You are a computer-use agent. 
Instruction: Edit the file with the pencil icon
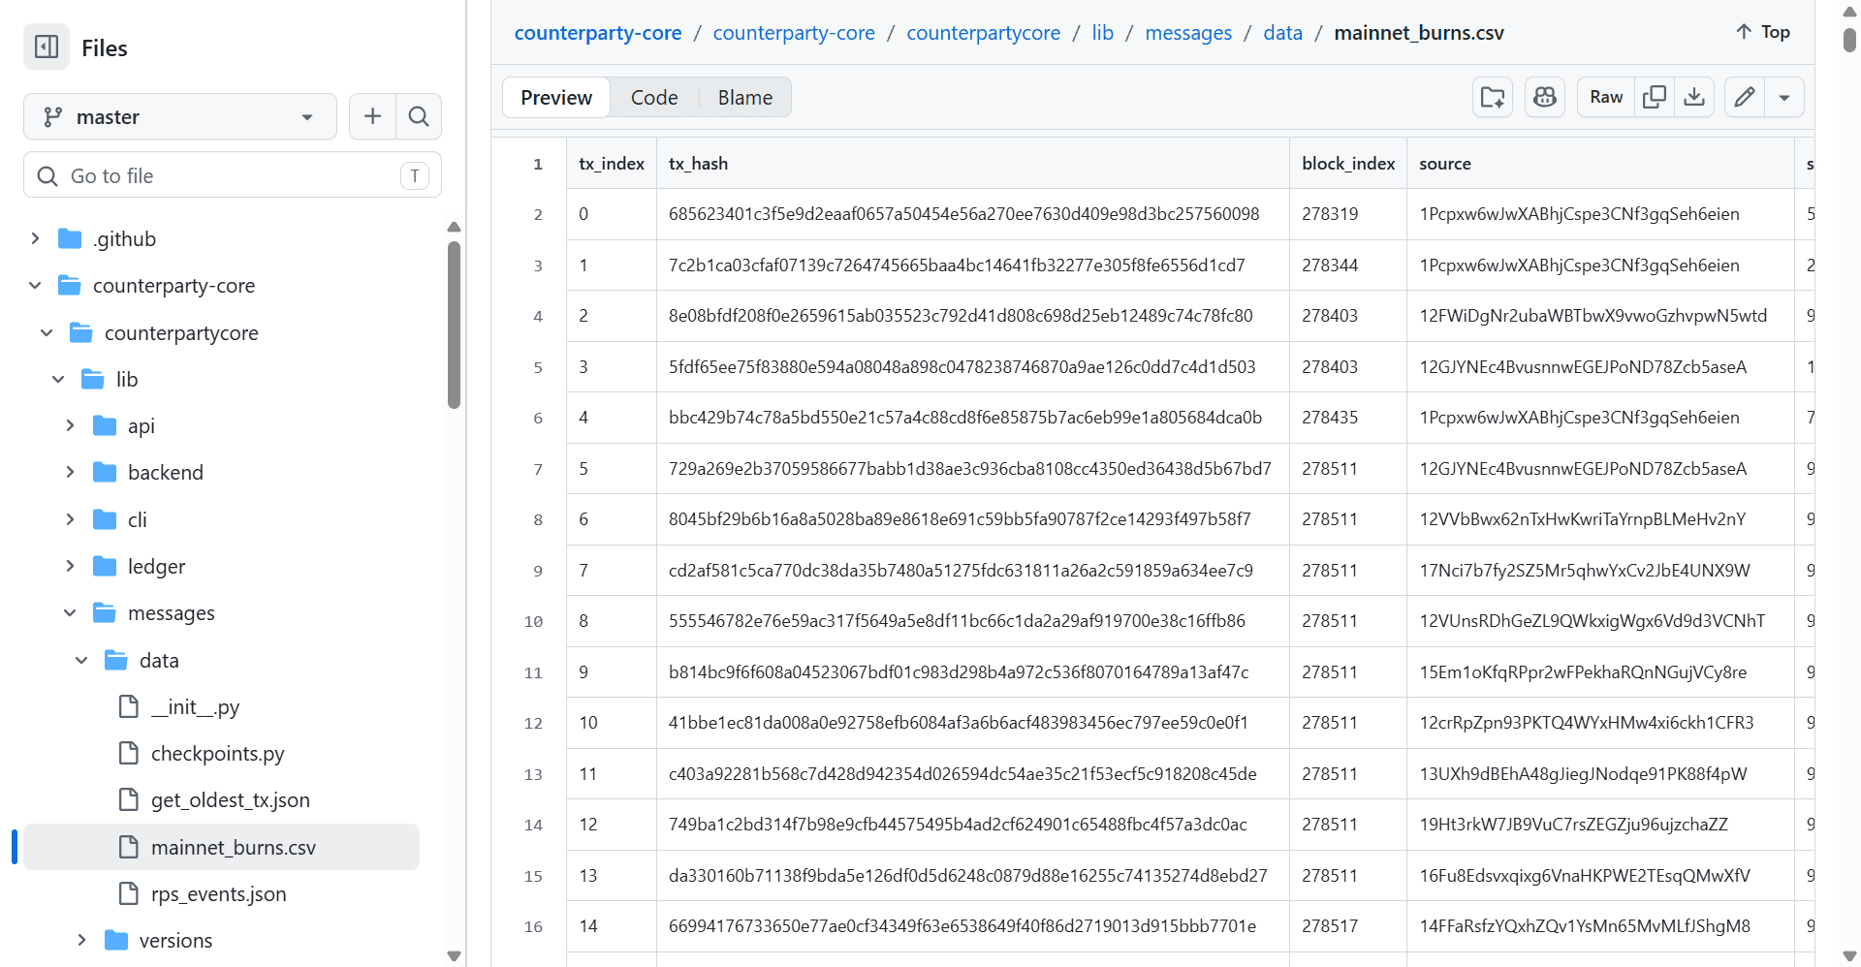tap(1744, 97)
